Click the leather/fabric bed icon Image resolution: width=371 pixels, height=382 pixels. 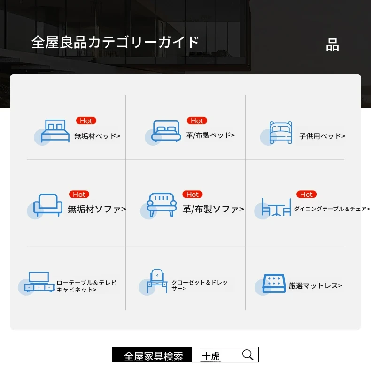166,131
